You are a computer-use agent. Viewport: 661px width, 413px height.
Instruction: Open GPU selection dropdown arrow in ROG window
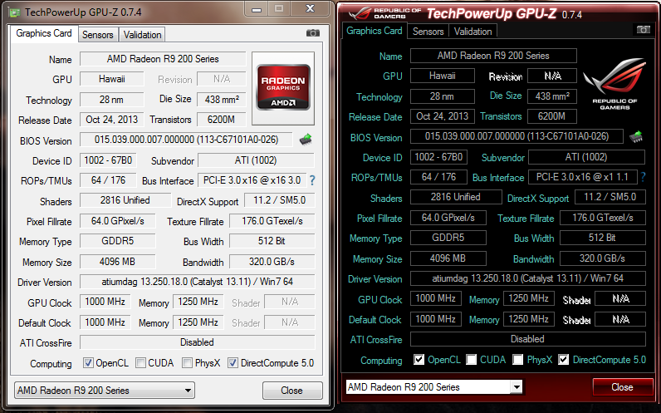(517, 386)
